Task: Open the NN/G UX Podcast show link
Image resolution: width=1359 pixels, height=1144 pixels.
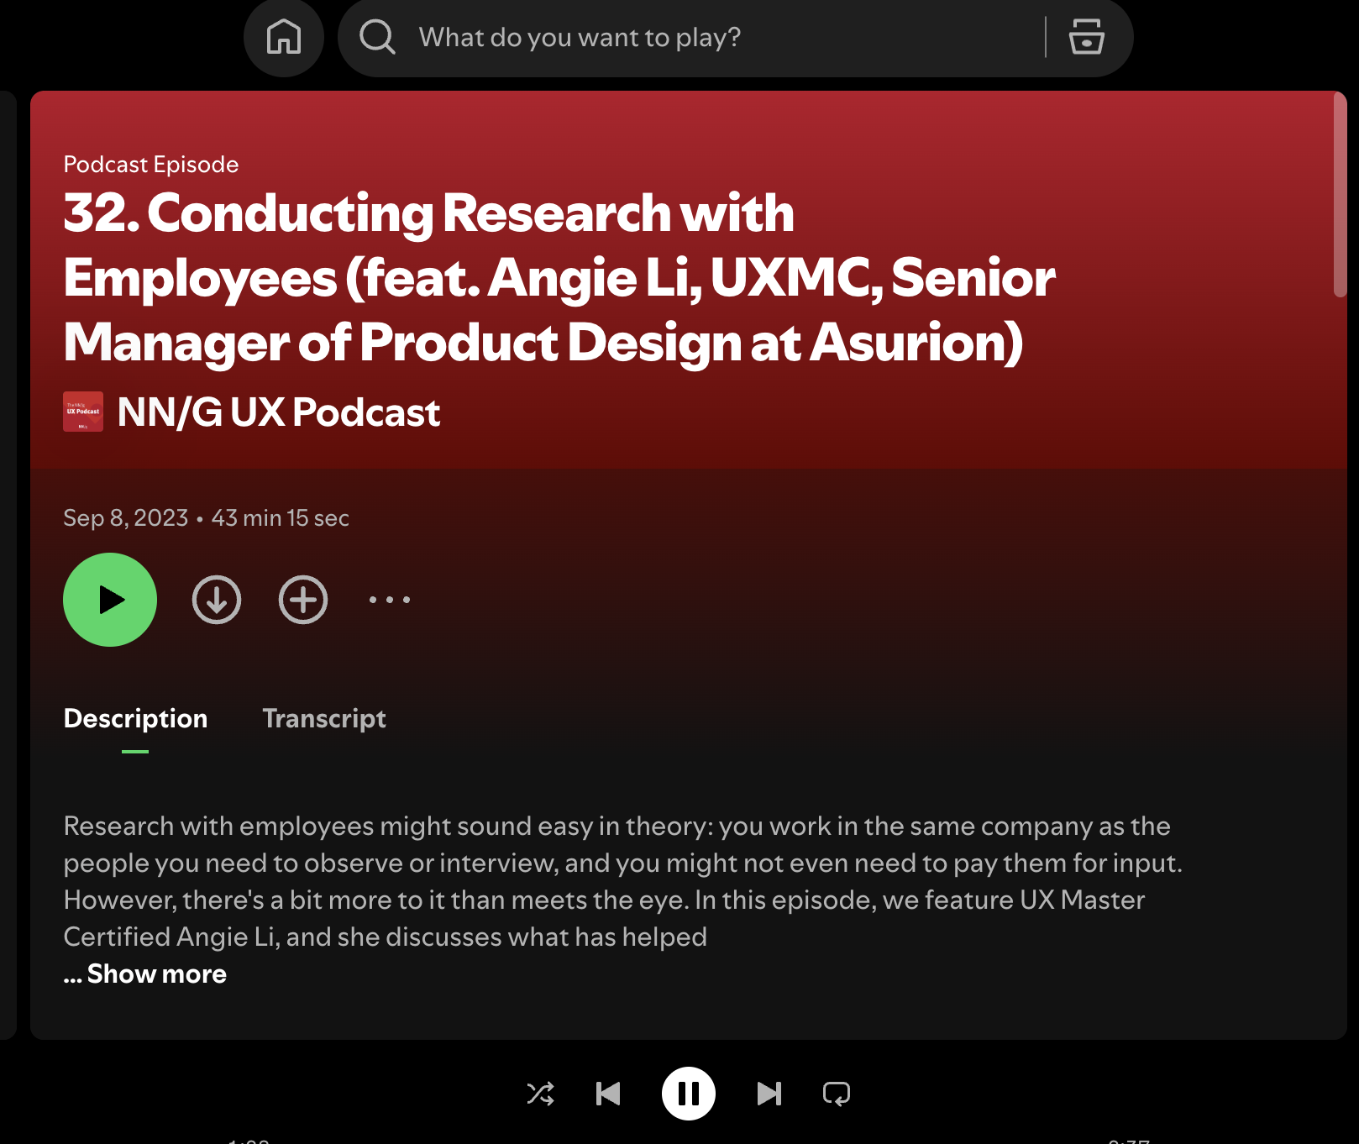Action: (x=278, y=412)
